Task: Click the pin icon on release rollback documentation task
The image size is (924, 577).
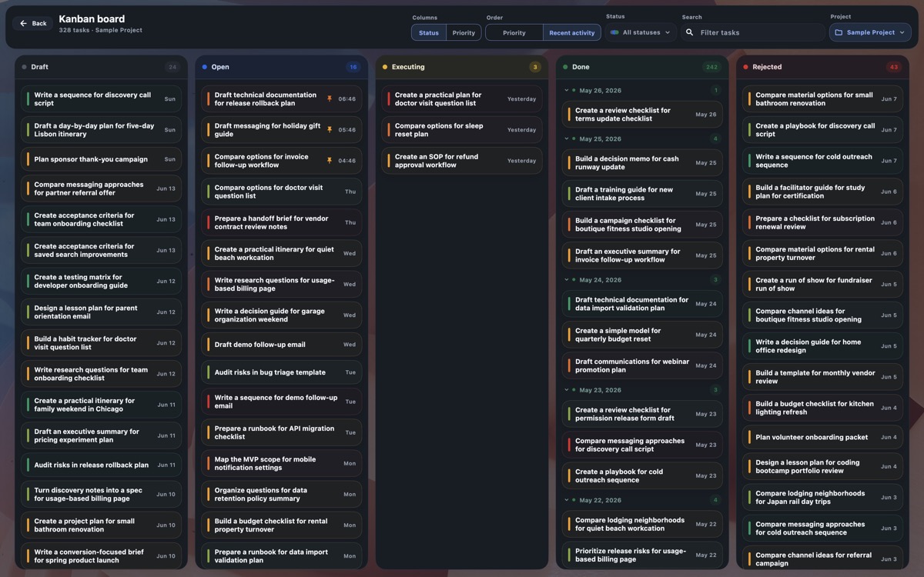Action: [x=330, y=98]
